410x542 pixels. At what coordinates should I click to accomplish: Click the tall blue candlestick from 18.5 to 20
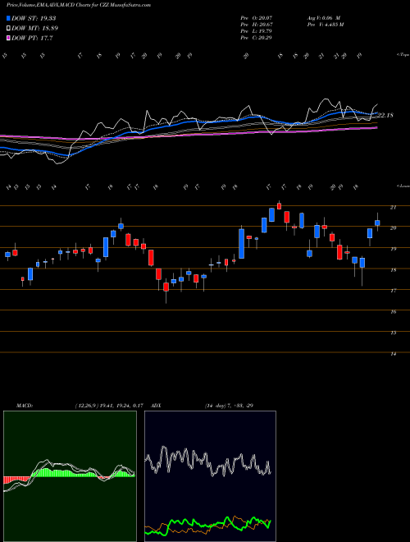[242, 243]
